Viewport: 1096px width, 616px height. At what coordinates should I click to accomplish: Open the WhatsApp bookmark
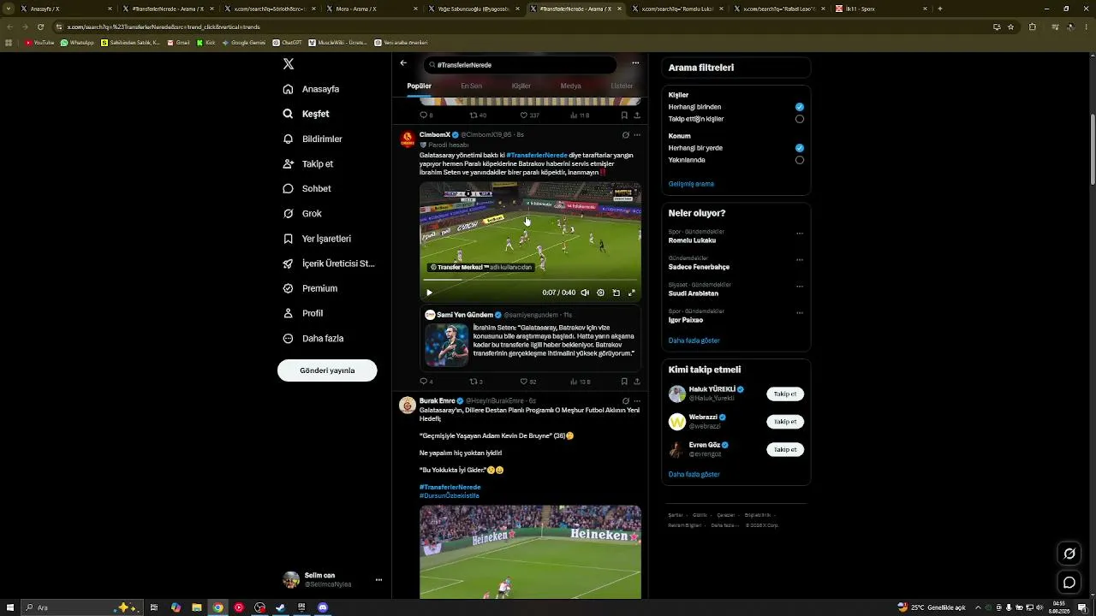coord(77,43)
